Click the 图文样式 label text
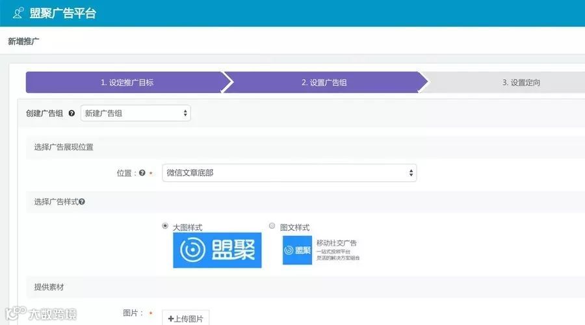Image resolution: width=585 pixels, height=325 pixels. (294, 227)
